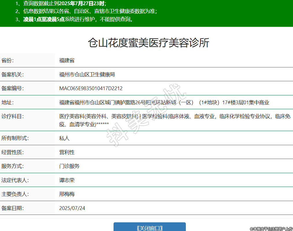This screenshot has width=293, height=231.
Task: Click the 法定代表人 row label
Action: (15, 180)
